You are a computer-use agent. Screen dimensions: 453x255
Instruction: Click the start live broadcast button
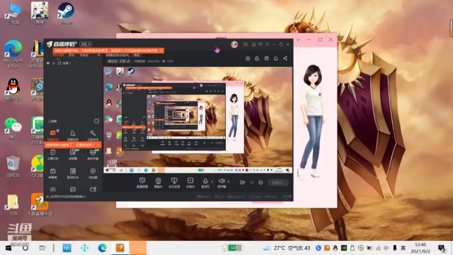click(x=278, y=182)
